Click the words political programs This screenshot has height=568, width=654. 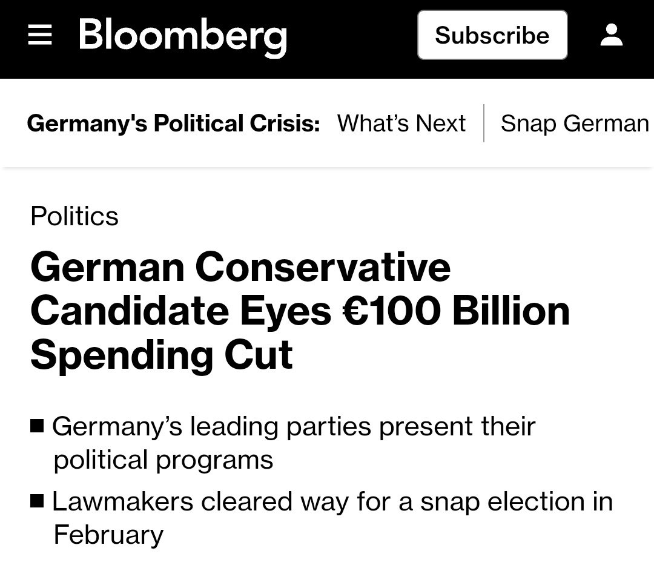(163, 460)
